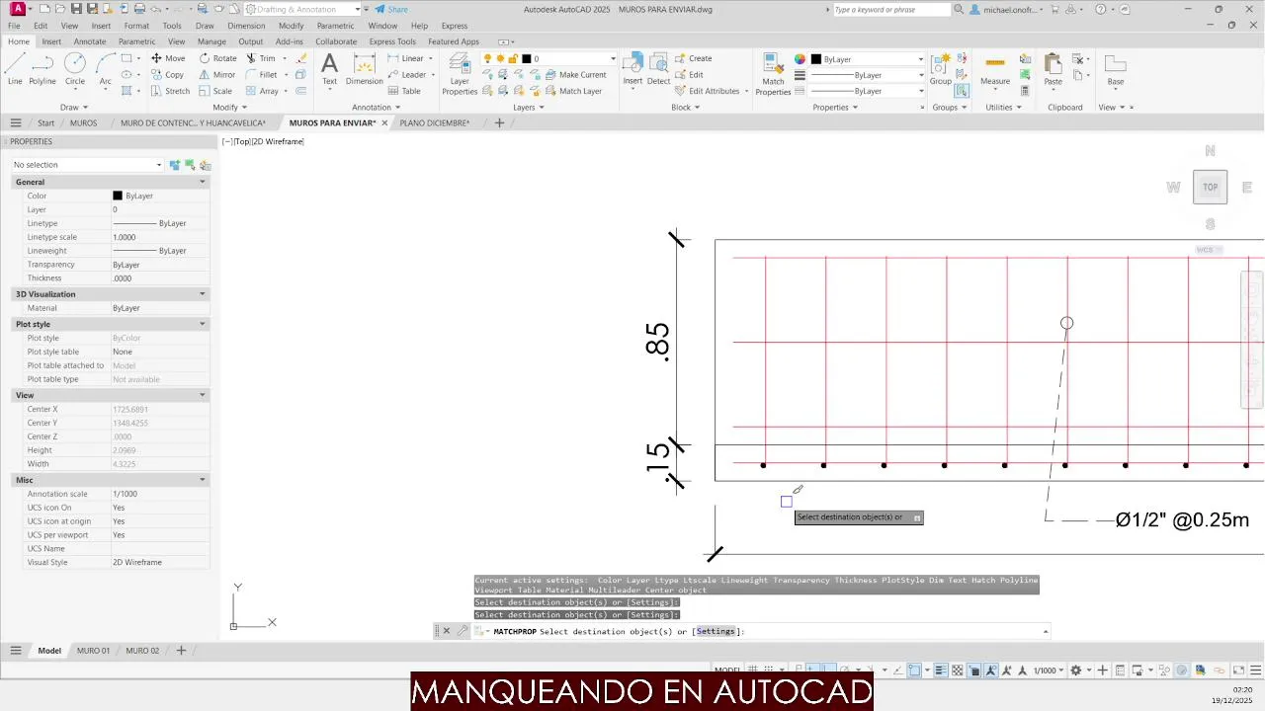Activate the Trim command
This screenshot has width=1265, height=711.
pos(261,58)
